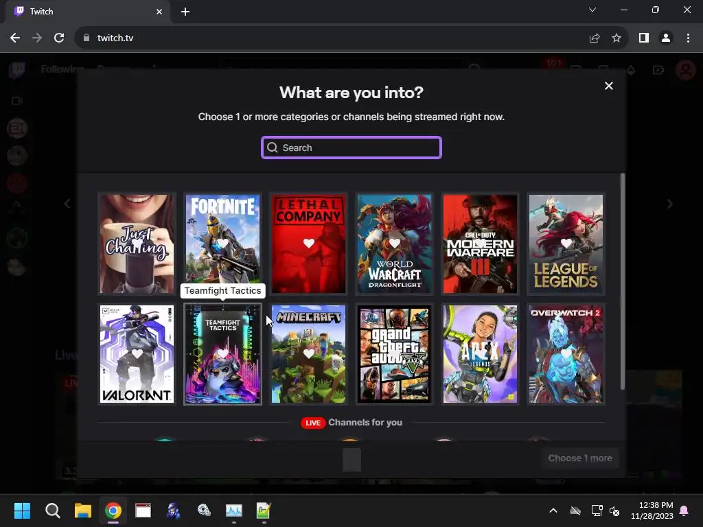Open Chrome's three-dot menu
703x527 pixels.
688,38
